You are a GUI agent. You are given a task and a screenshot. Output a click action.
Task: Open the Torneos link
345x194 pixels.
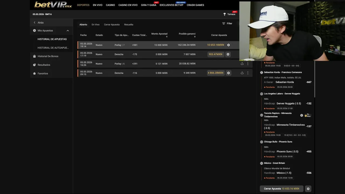(231, 14)
